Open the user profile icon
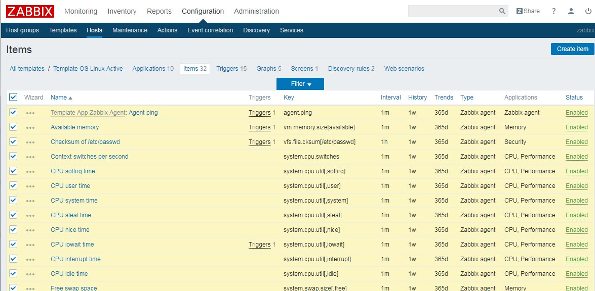This screenshot has width=595, height=291. (x=571, y=11)
